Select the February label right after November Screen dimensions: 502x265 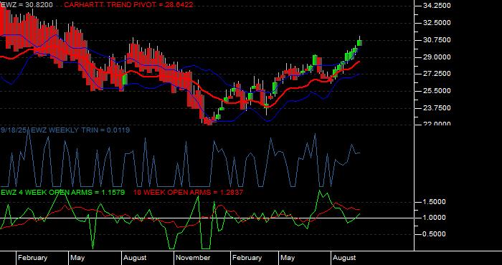(x=247, y=258)
